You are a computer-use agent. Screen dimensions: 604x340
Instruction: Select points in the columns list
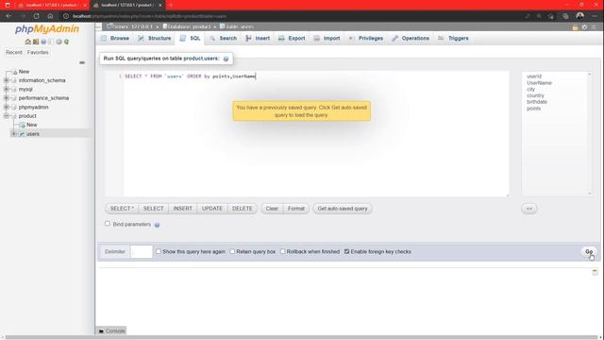tap(533, 109)
